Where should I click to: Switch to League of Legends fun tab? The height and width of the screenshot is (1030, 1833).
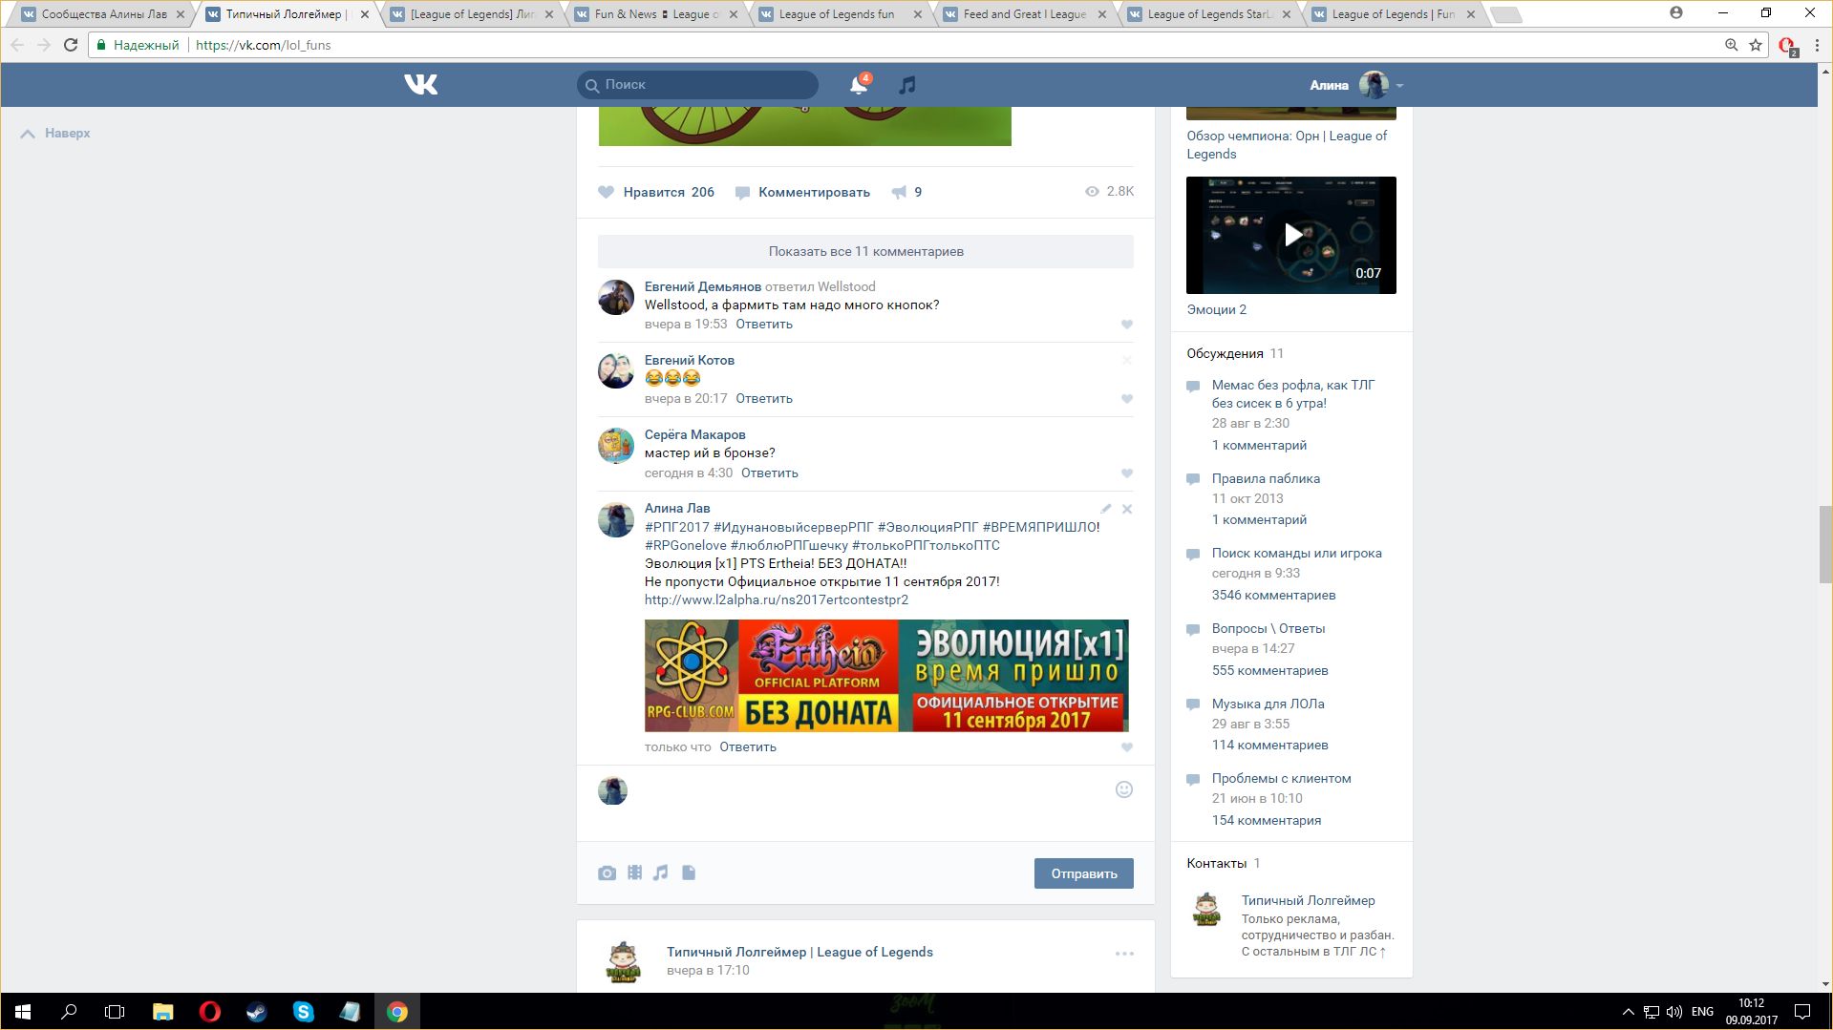pyautogui.click(x=837, y=14)
